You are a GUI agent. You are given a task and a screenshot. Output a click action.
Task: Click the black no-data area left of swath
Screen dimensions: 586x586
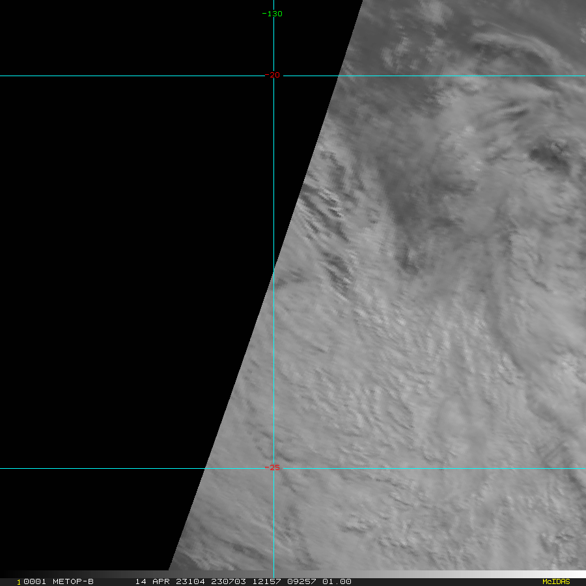130,260
